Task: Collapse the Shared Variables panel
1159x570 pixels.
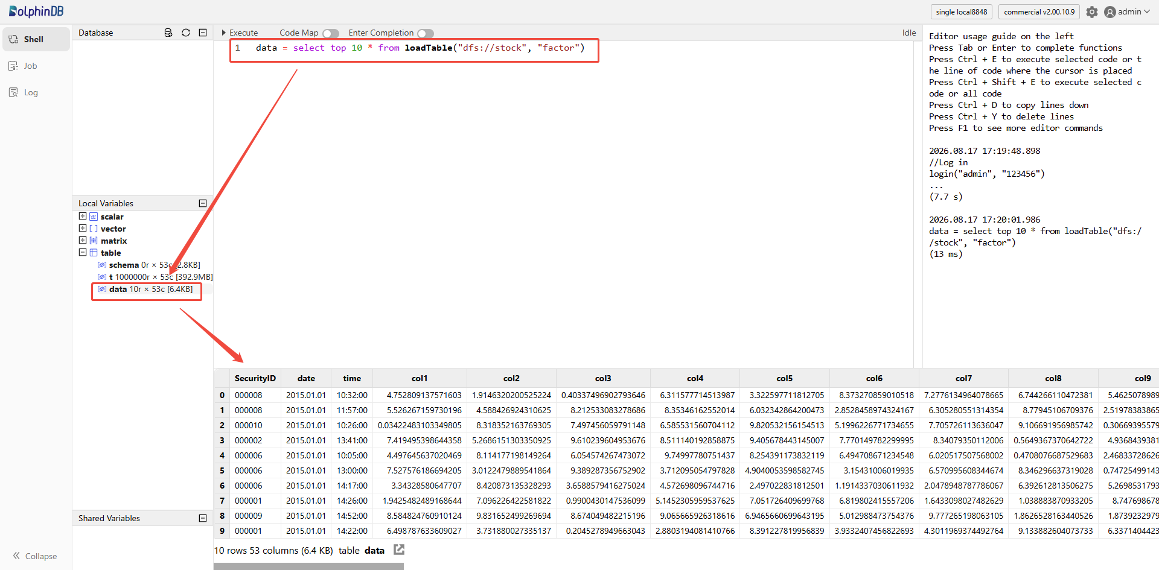Action: coord(203,518)
